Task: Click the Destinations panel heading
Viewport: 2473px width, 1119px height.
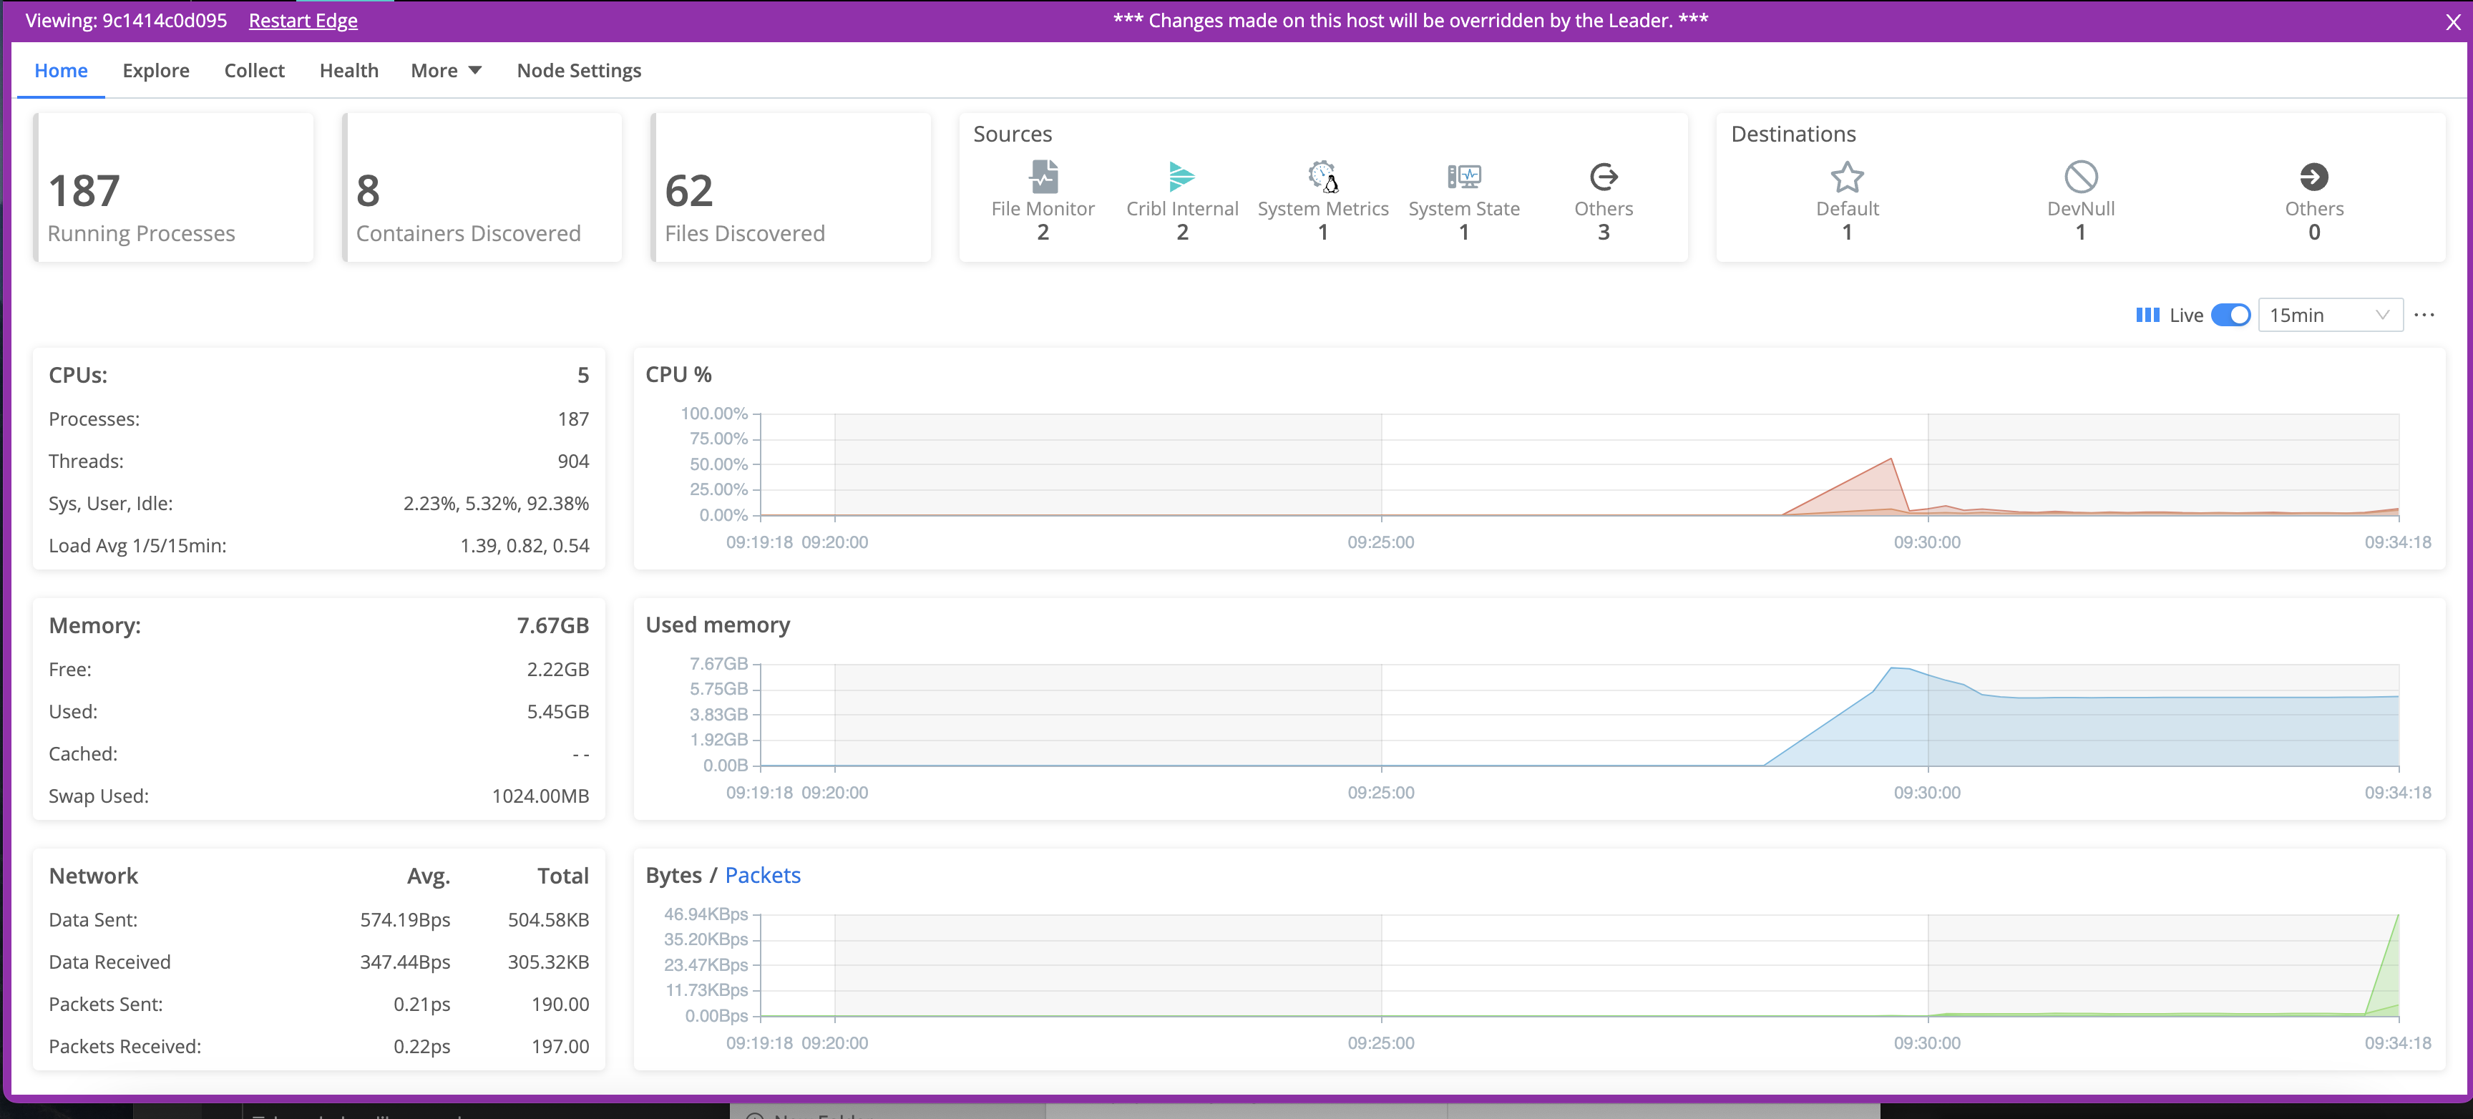Action: [1793, 133]
